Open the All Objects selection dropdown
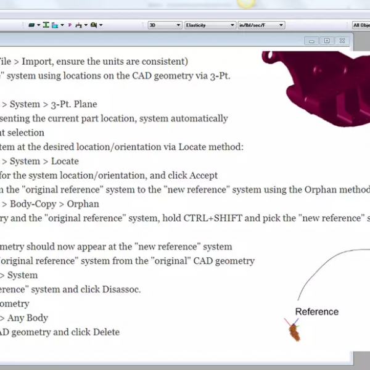 click(x=361, y=25)
